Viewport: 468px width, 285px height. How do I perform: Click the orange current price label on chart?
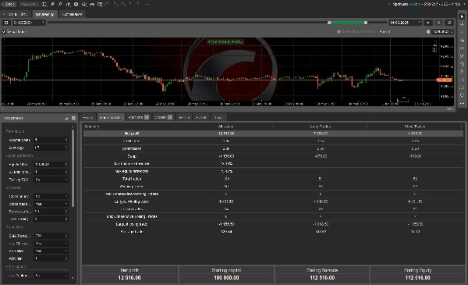tap(445, 80)
